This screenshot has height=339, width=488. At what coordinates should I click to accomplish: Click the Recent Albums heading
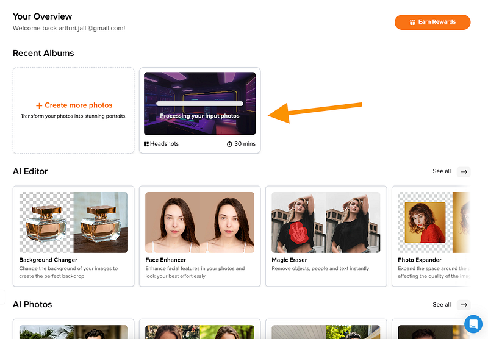(43, 53)
